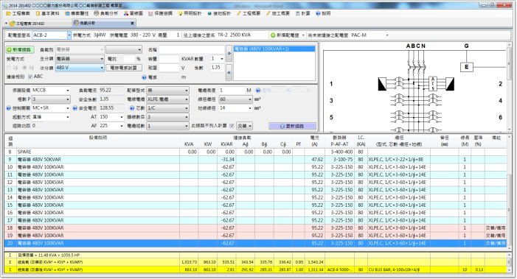Image resolution: width=517 pixels, height=279 pixels.
Task: Click the 基本資料 document icon in menu bar
Action: coord(38,13)
